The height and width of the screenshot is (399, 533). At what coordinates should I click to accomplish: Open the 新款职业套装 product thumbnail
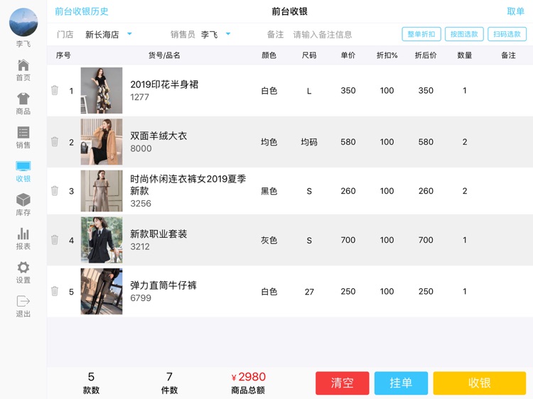point(102,240)
